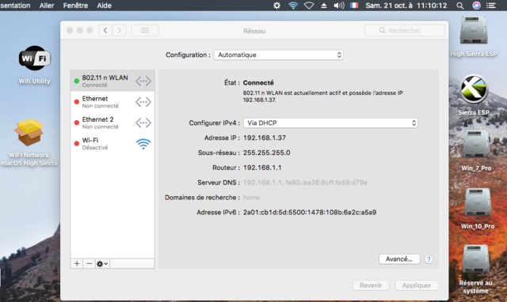This screenshot has height=302, width=507.
Task: Click the Wi-Fi signal icon in service list
Action: 143,144
